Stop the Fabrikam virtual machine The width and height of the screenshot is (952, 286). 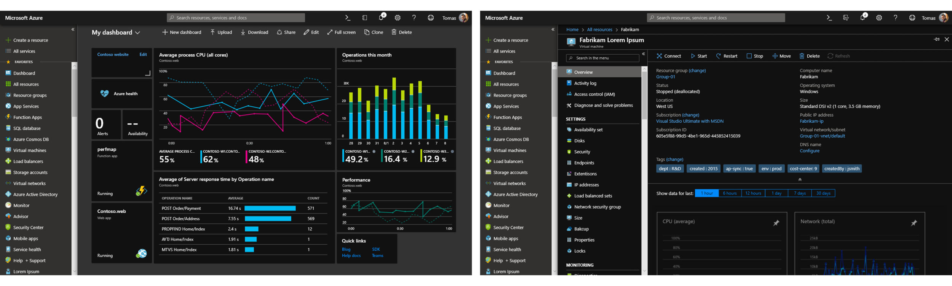[755, 56]
